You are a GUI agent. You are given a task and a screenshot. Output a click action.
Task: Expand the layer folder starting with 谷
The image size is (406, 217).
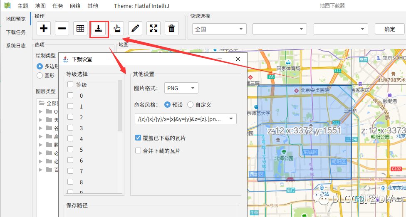click(x=41, y=128)
